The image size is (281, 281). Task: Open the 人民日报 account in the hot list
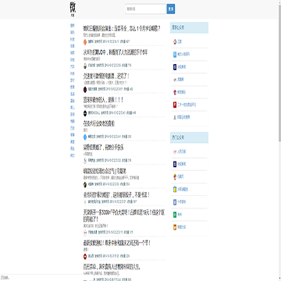[x=180, y=151]
